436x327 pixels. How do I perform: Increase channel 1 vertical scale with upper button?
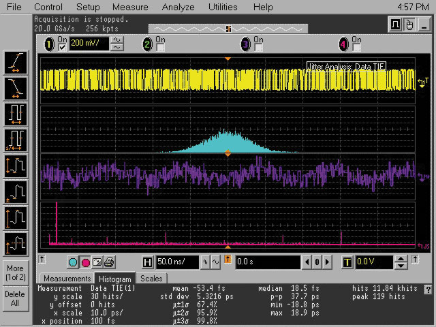[x=117, y=40]
